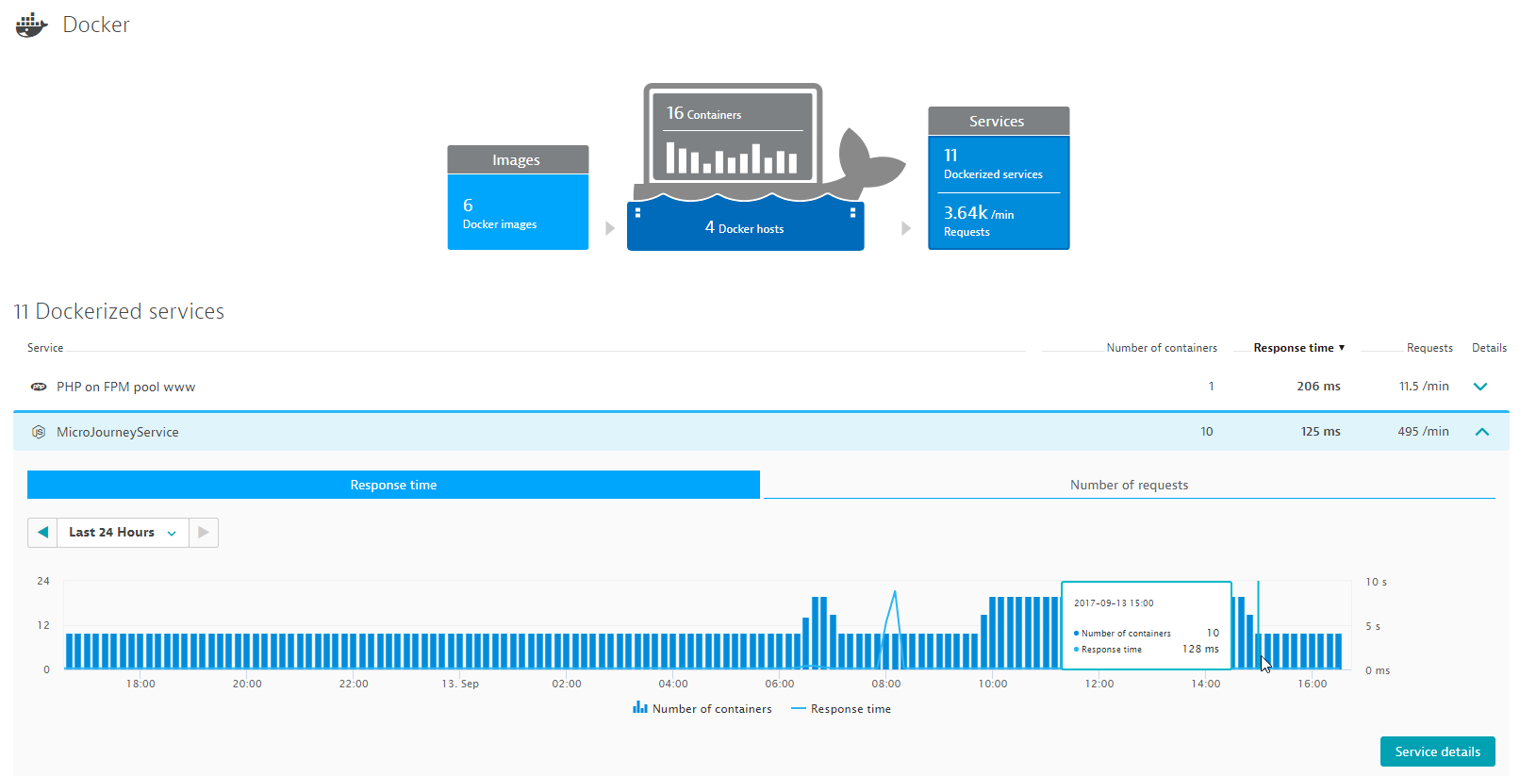
Task: Go to previous time period arrow
Action: [x=42, y=533]
